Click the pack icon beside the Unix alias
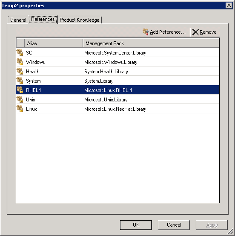The width and height of the screenshot is (235, 236). (x=20, y=99)
